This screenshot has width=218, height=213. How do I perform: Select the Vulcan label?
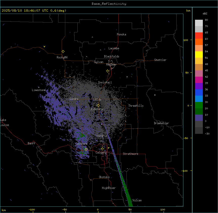pos(137,200)
